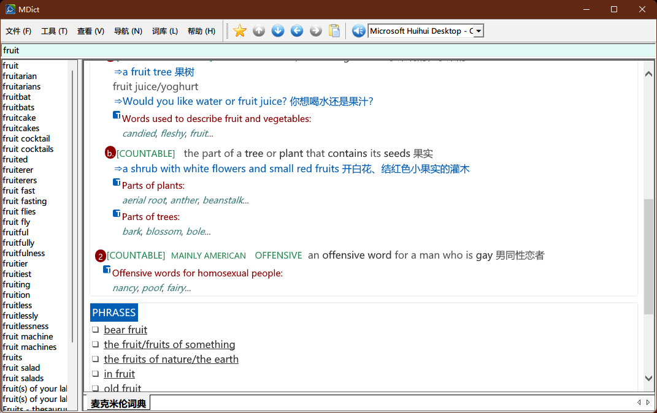This screenshot has width=657, height=413.
Task: Select 'fruitless' in the word list
Action: pyautogui.click(x=17, y=306)
